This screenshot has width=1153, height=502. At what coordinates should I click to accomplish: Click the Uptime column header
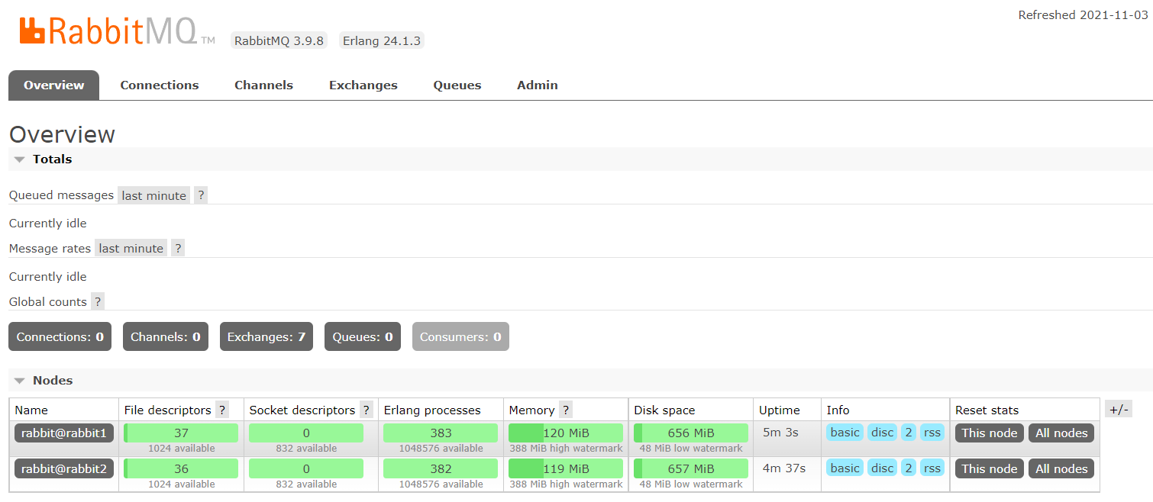point(780,410)
